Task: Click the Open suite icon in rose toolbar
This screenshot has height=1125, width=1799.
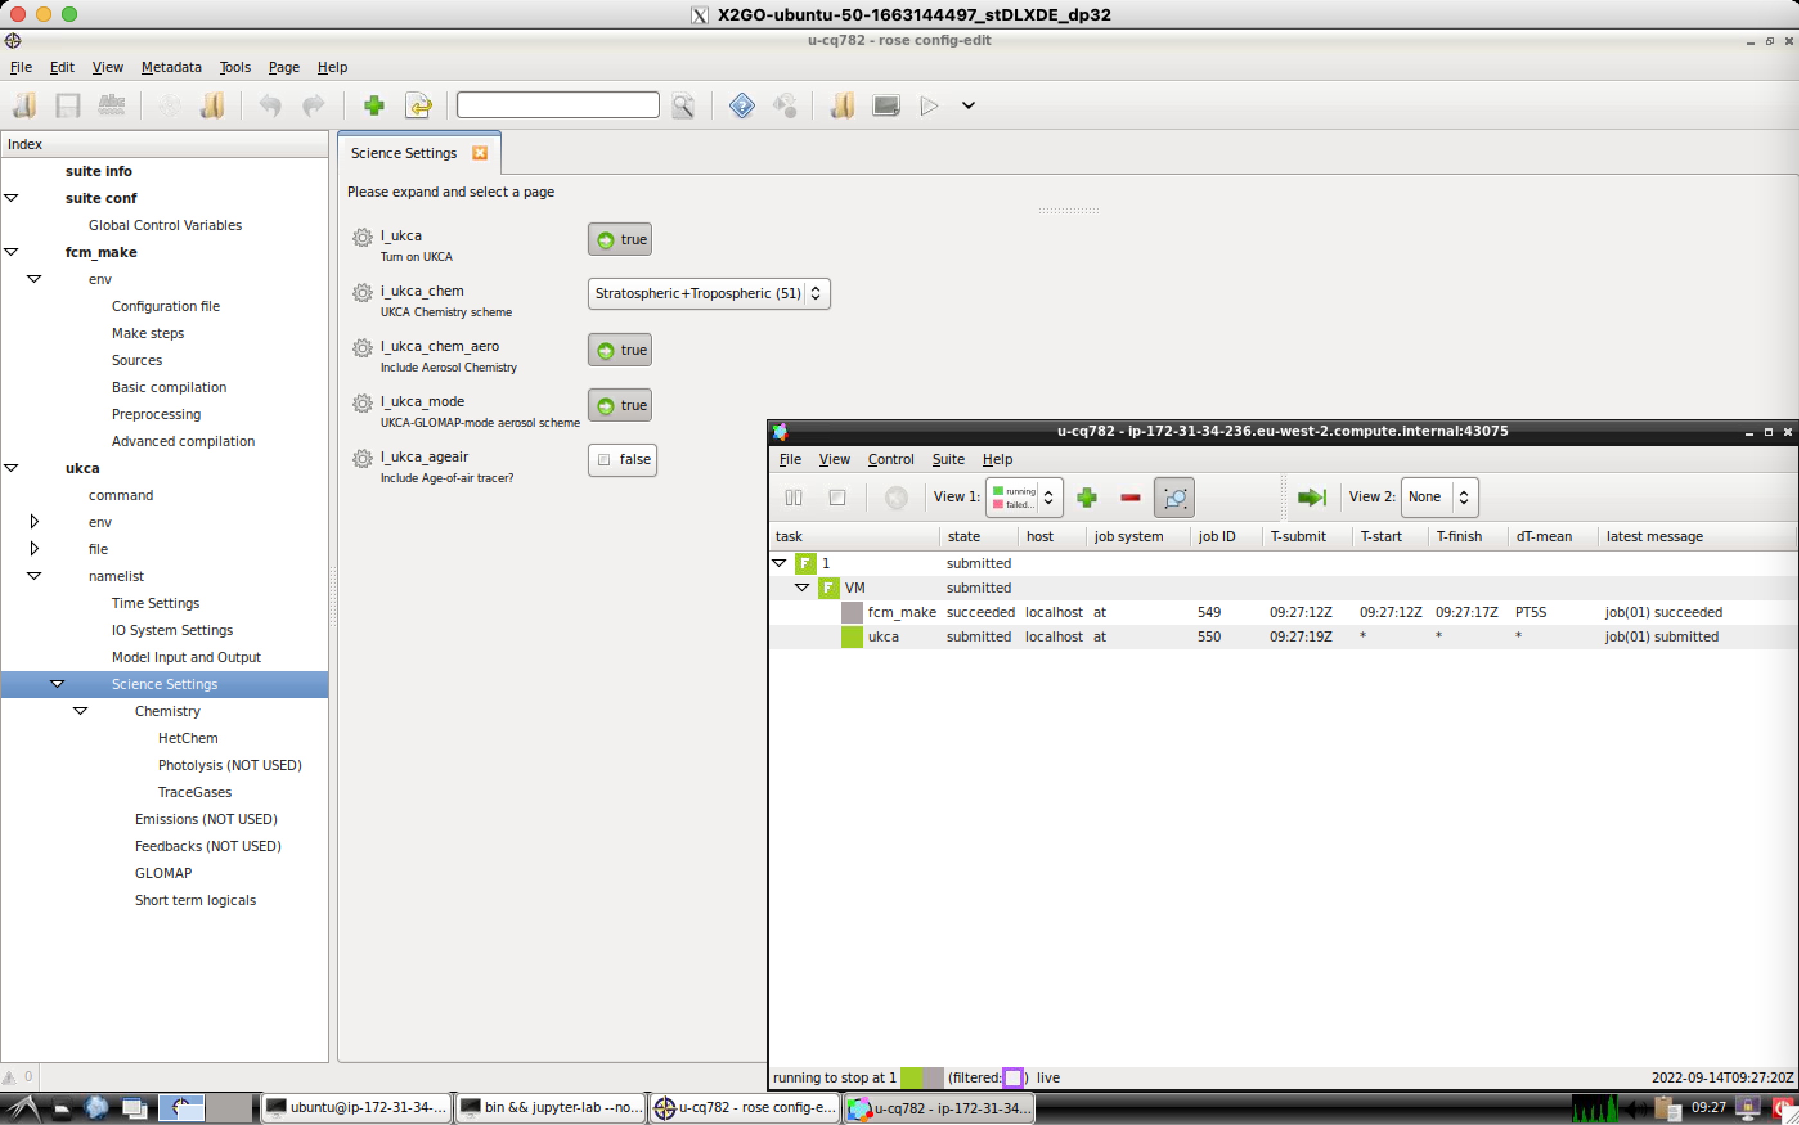Action: pyautogui.click(x=24, y=105)
